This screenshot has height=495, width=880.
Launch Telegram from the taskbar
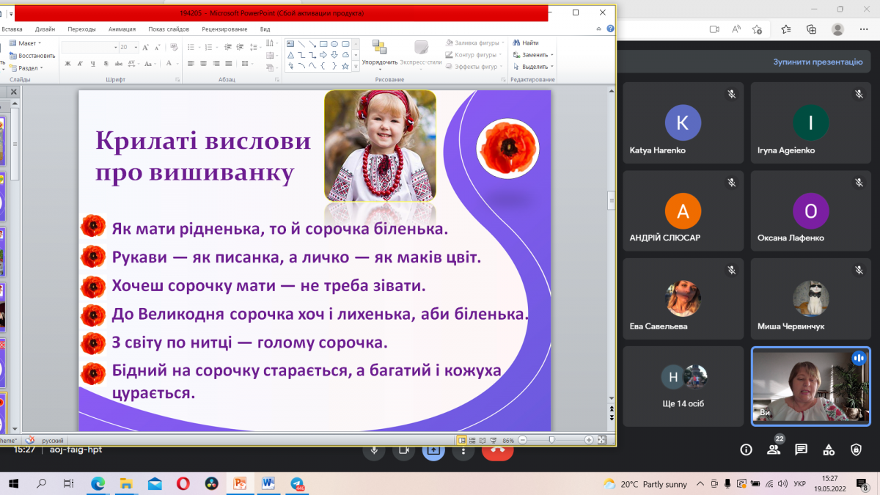pos(297,484)
